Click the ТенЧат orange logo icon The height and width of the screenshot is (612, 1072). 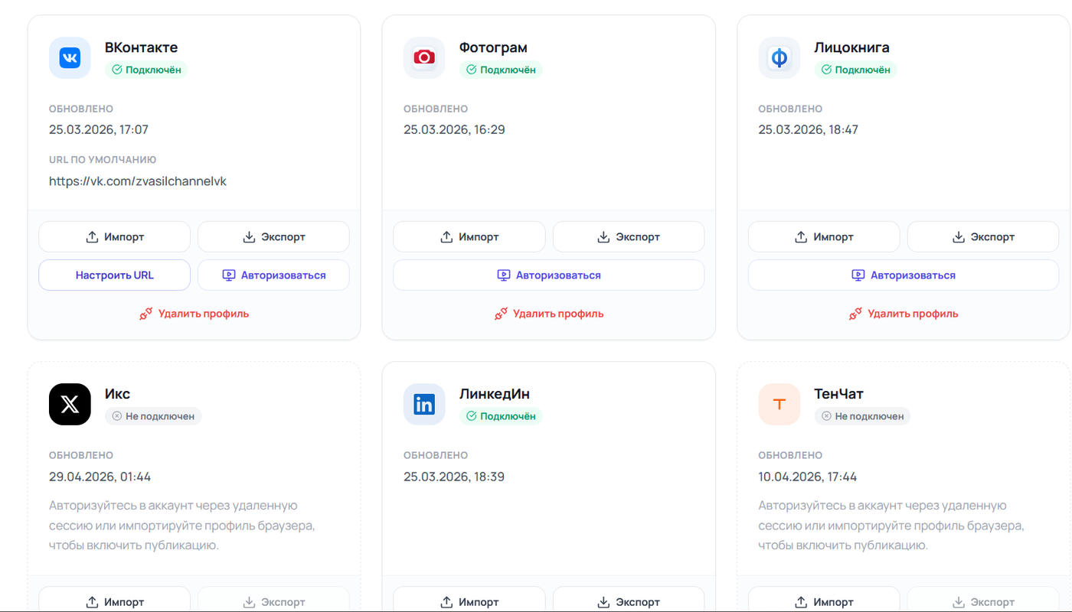pyautogui.click(x=779, y=404)
